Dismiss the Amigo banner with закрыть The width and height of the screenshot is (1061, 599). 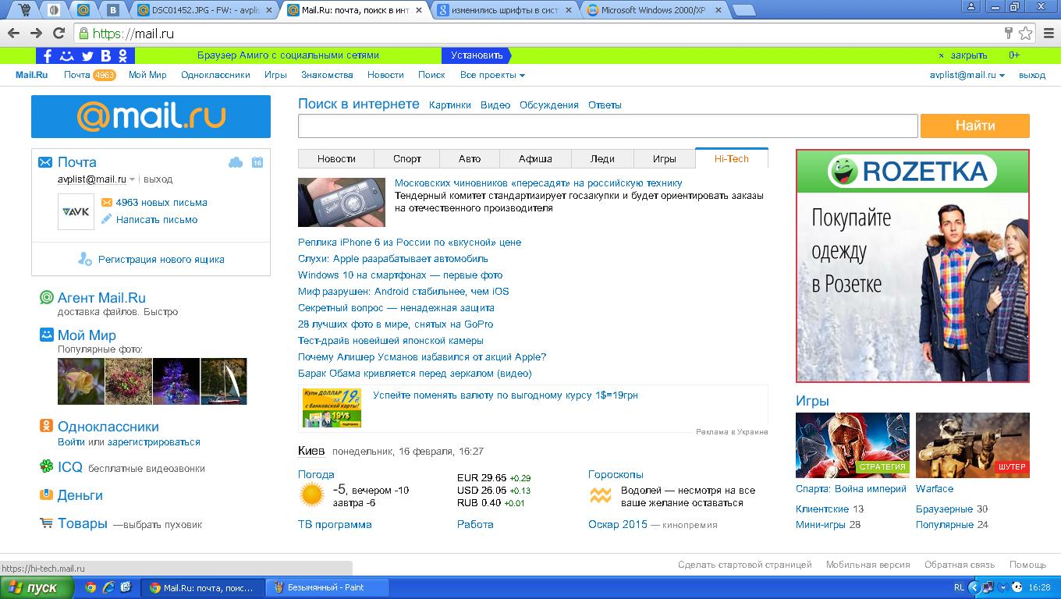[968, 55]
